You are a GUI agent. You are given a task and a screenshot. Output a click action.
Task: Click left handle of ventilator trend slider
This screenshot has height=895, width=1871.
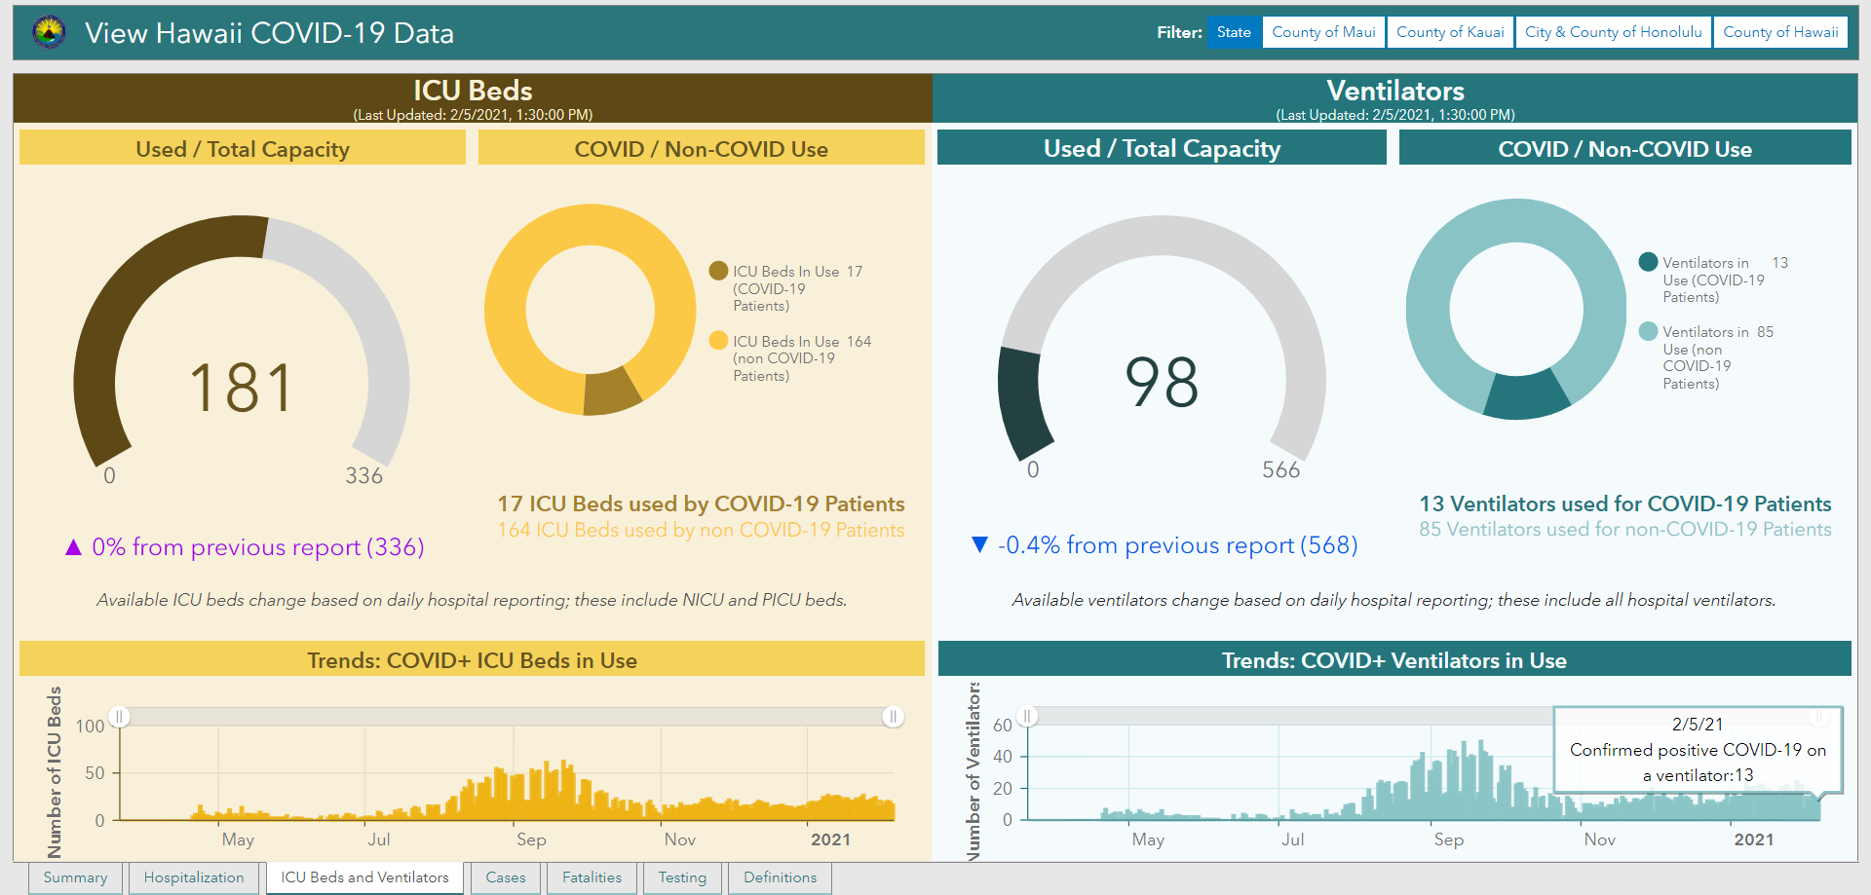click(x=1027, y=717)
